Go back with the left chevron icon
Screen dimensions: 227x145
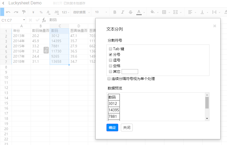(3, 3)
